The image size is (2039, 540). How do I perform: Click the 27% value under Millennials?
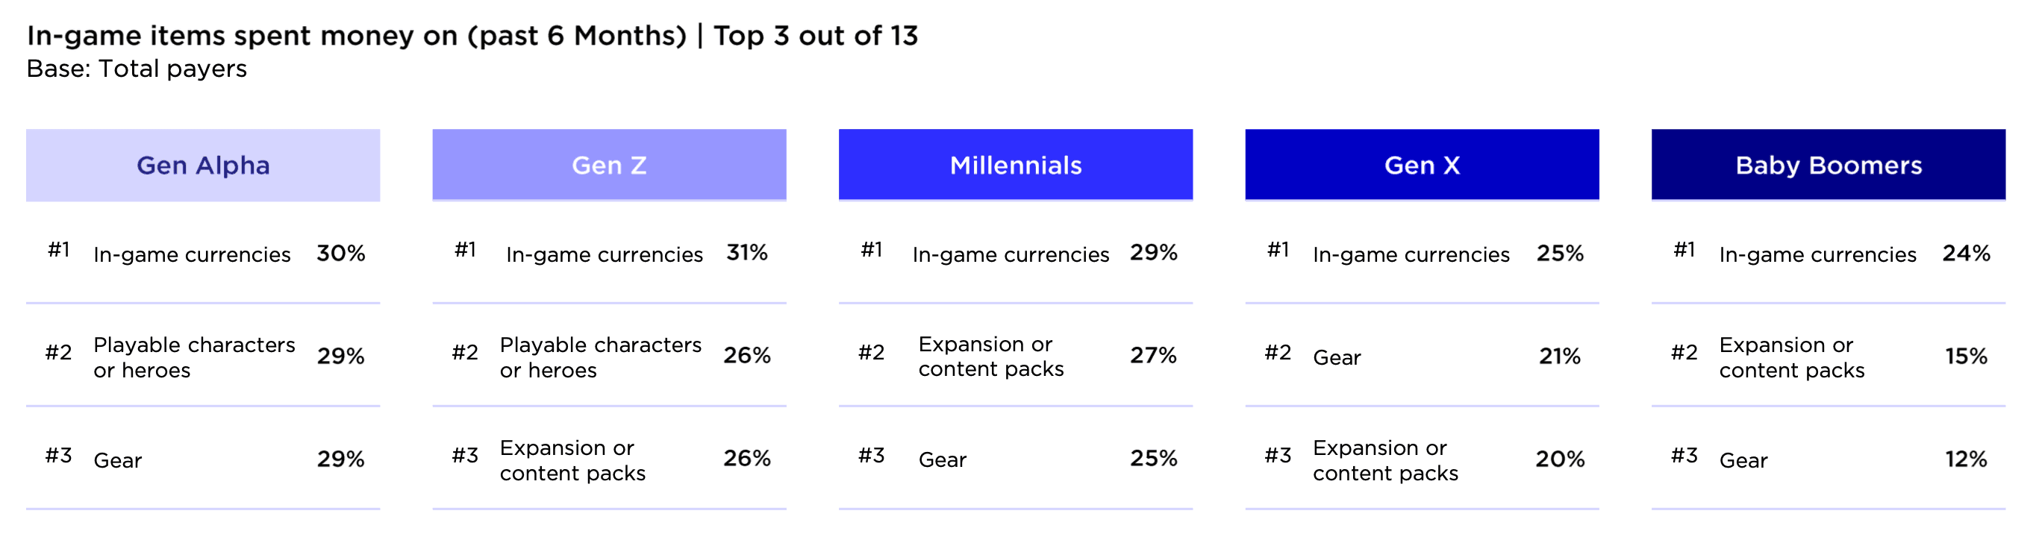[1153, 356]
